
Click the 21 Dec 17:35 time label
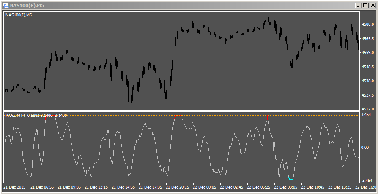point(150,187)
